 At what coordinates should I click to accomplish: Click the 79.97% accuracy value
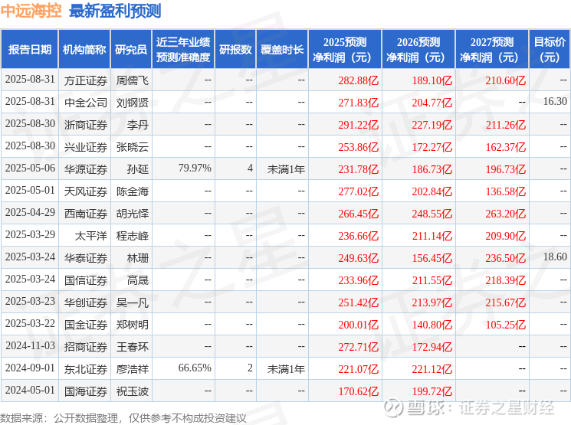point(195,168)
